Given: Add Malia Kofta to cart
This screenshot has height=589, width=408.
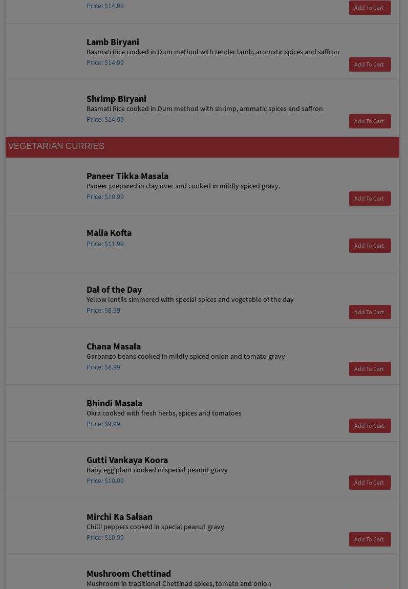Looking at the screenshot, I should tap(370, 246).
